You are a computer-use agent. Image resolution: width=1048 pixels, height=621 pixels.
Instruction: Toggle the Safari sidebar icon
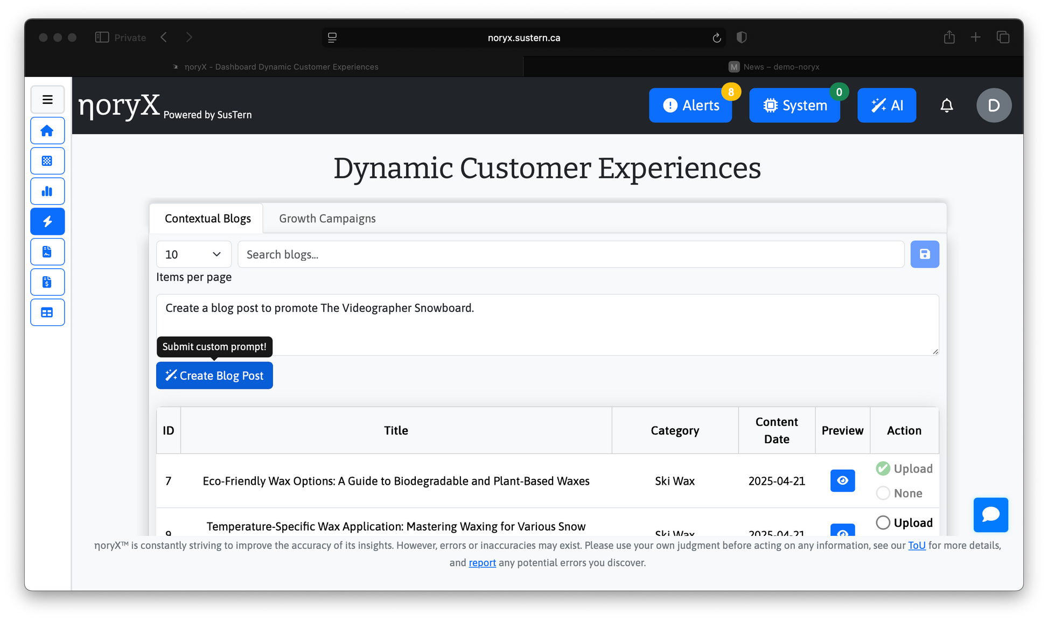click(102, 37)
